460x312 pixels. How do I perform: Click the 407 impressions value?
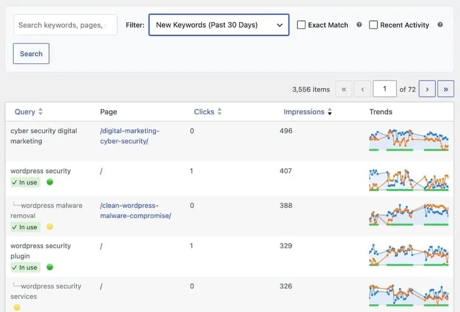coord(286,171)
